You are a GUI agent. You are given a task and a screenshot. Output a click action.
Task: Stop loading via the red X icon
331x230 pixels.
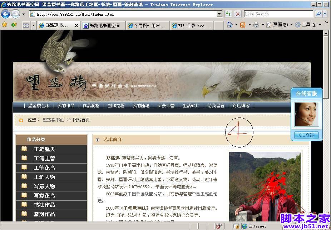[237, 14]
